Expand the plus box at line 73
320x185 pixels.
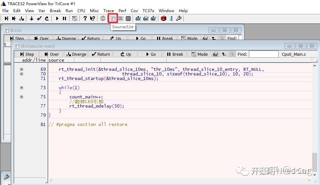21,88
